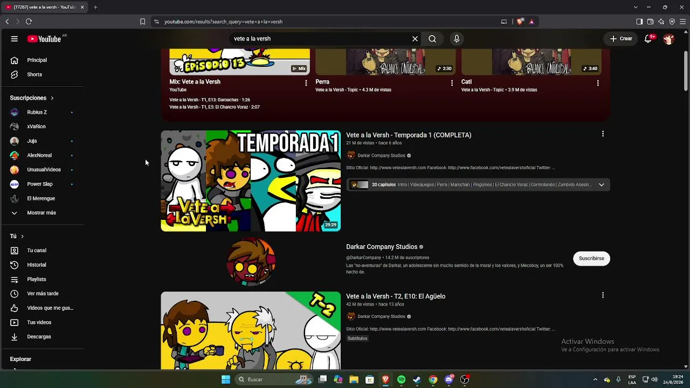Open Spotify from the taskbar
Screen dimensions: 690x388
[x=401, y=379]
